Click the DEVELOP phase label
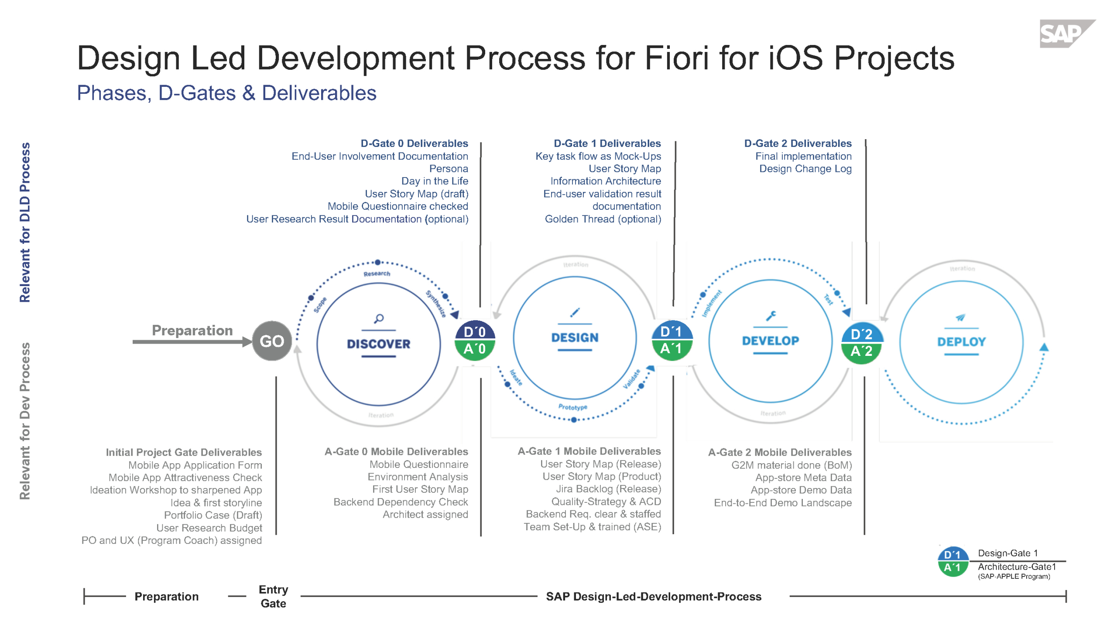Viewport: 1117px width, 628px height. pyautogui.click(x=771, y=341)
